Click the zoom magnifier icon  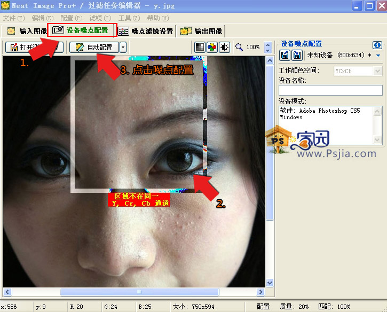click(239, 47)
